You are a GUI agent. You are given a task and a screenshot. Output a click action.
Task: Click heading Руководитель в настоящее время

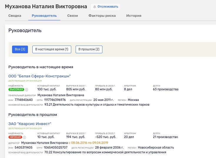[x=41, y=67]
